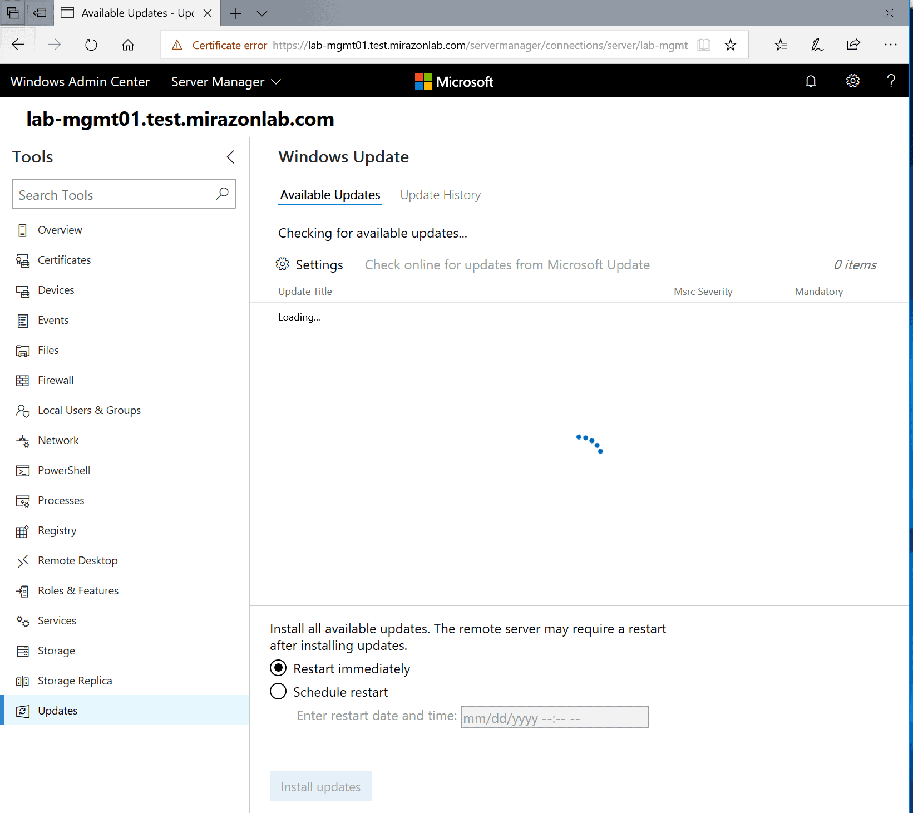Click the Install updates button
The image size is (913, 813).
tap(320, 786)
